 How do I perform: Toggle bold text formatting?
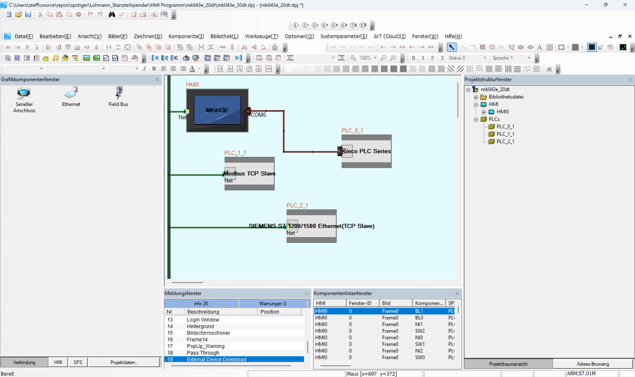[154, 69]
